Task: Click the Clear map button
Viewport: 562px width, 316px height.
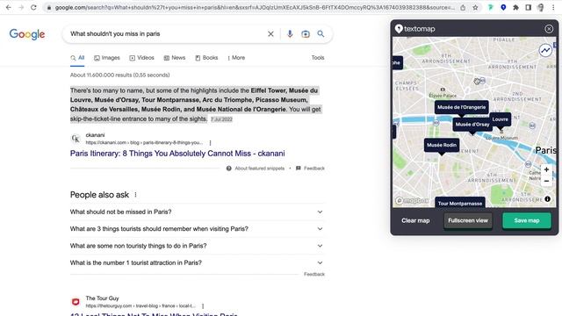Action: [415, 220]
